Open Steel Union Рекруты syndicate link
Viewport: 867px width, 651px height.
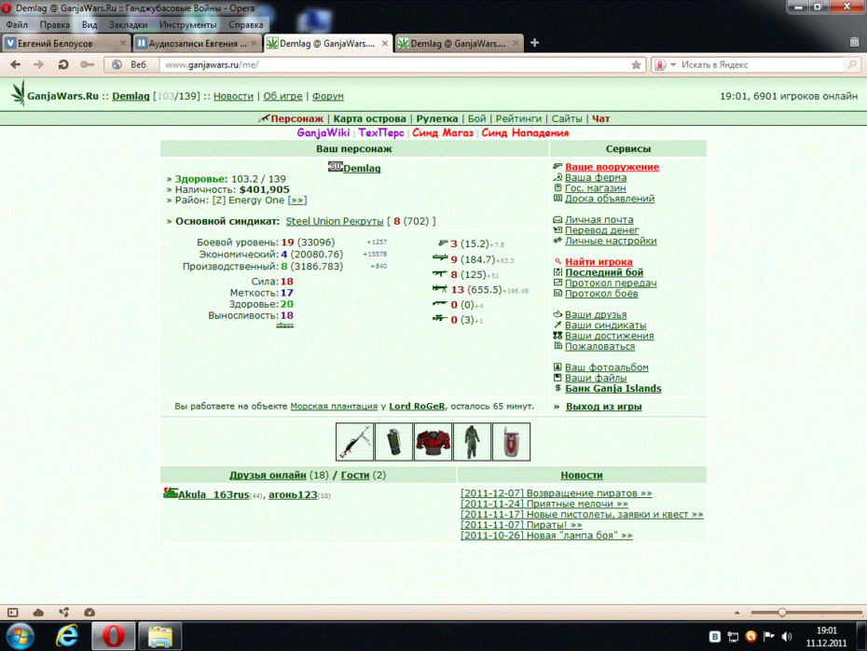tap(335, 221)
